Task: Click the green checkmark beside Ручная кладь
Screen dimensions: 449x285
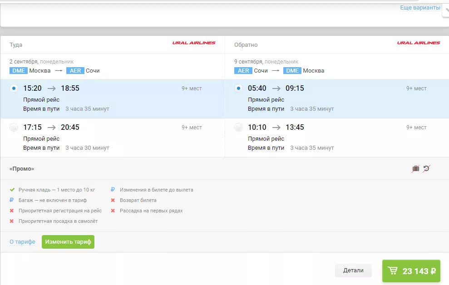Action: coord(12,190)
